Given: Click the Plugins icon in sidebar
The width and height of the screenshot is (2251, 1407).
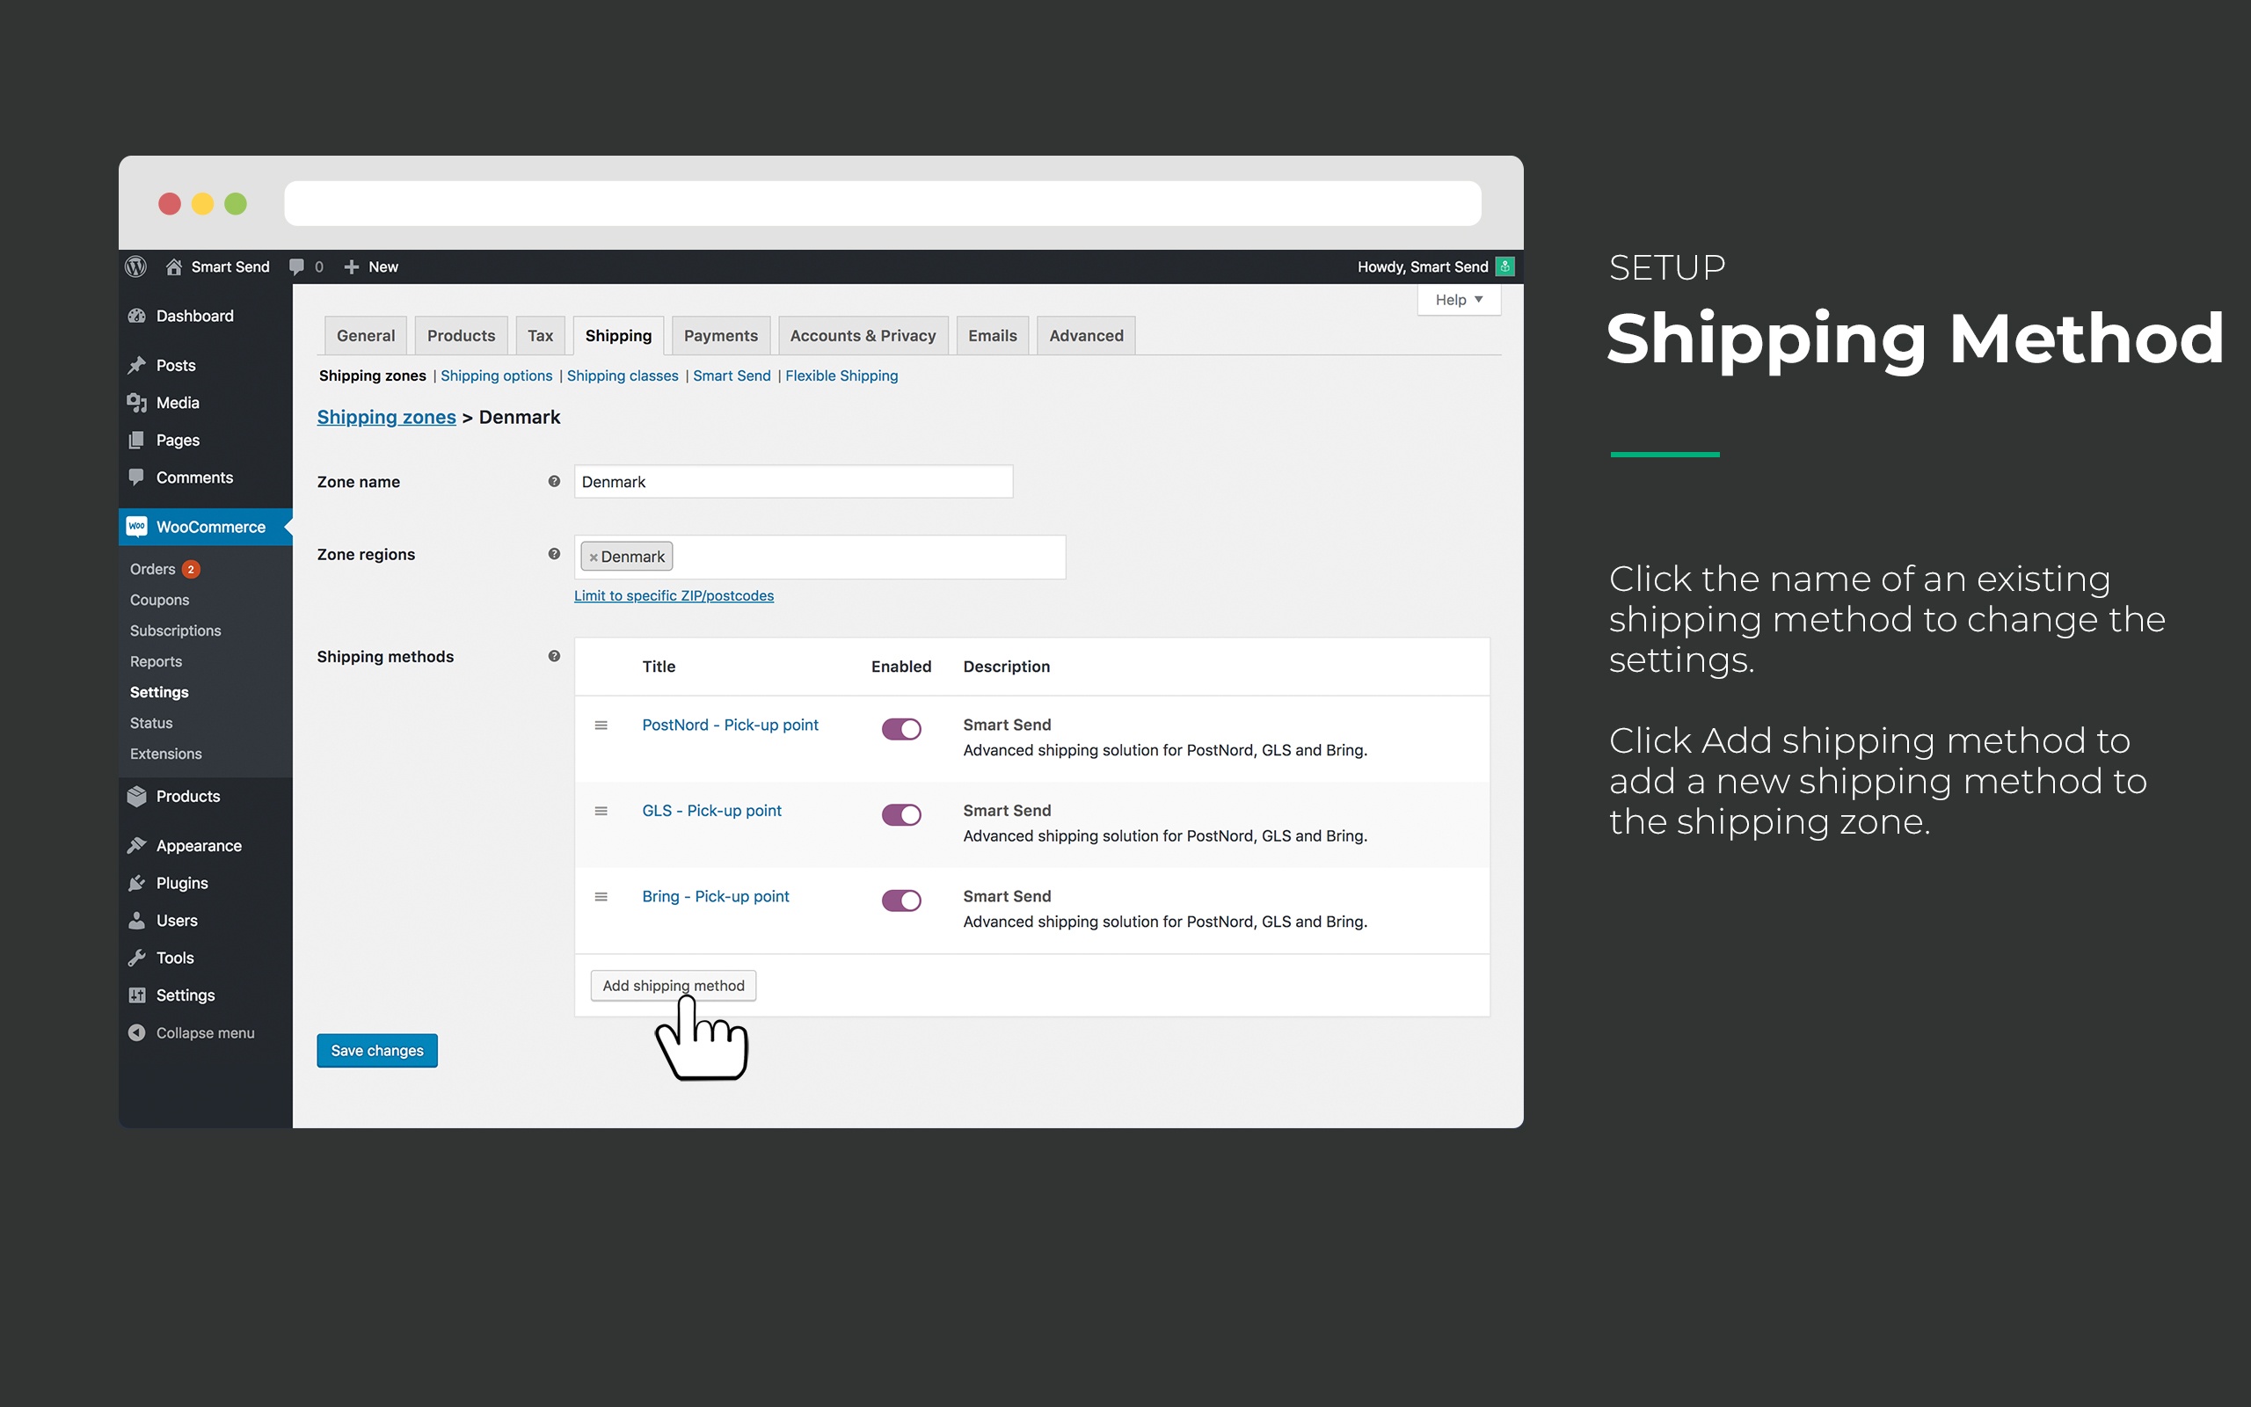Looking at the screenshot, I should [x=141, y=882].
